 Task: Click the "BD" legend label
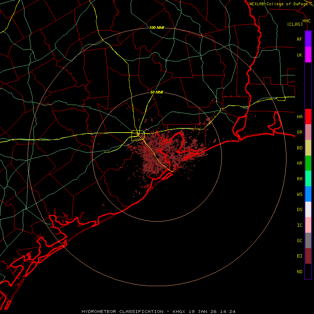pyautogui.click(x=299, y=148)
